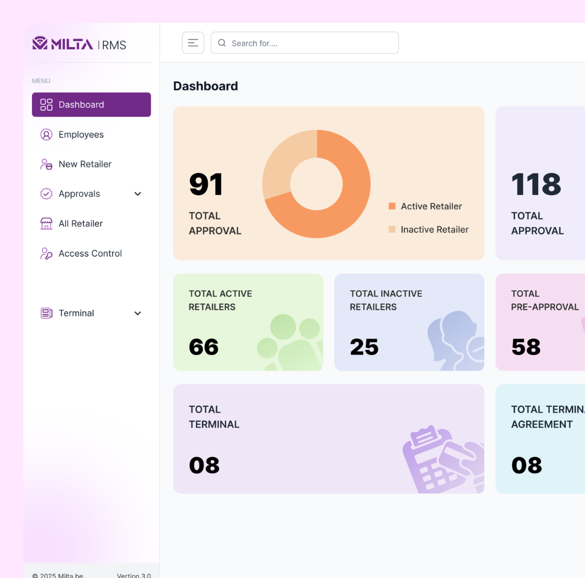Click the Employees user icon
Screen dimensions: 585x578
click(46, 135)
